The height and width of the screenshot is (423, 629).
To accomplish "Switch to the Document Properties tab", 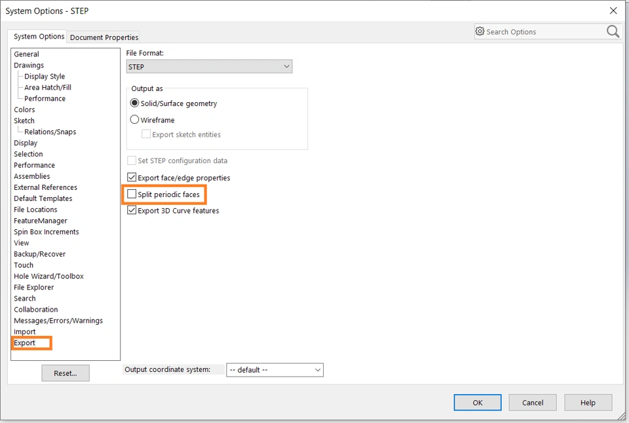I will point(104,37).
